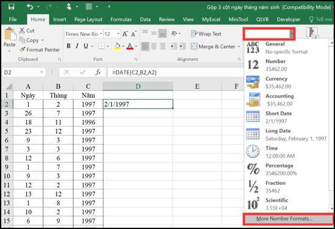
Task: Toggle Italic formatting
Action: (x=77, y=46)
